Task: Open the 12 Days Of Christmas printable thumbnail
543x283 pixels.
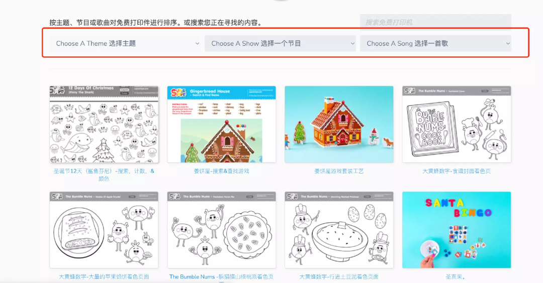Action: pos(104,124)
